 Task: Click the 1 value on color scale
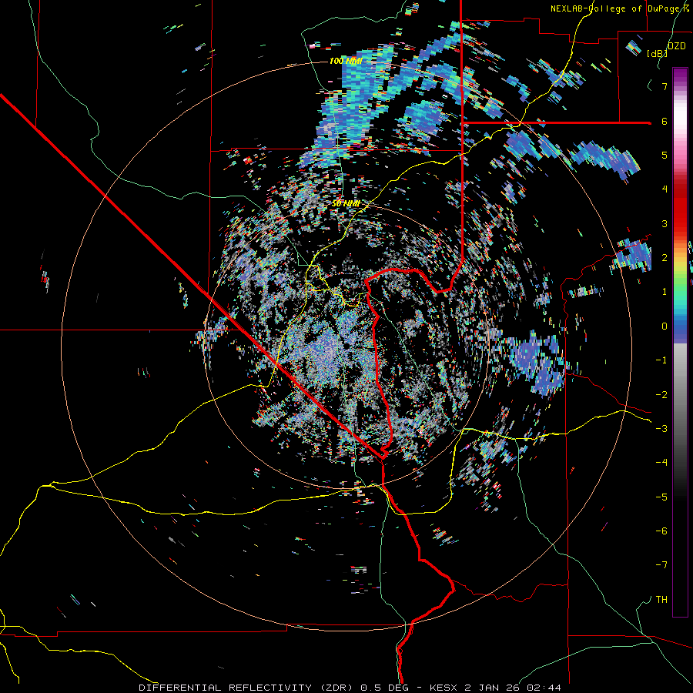665,292
